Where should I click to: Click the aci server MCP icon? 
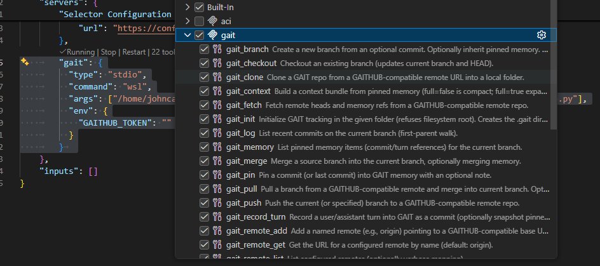tap(212, 21)
